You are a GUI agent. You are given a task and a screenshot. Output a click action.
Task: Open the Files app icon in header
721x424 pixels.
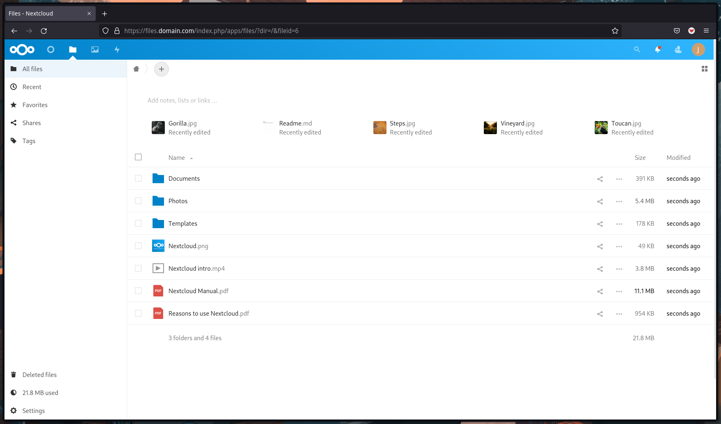coord(73,49)
